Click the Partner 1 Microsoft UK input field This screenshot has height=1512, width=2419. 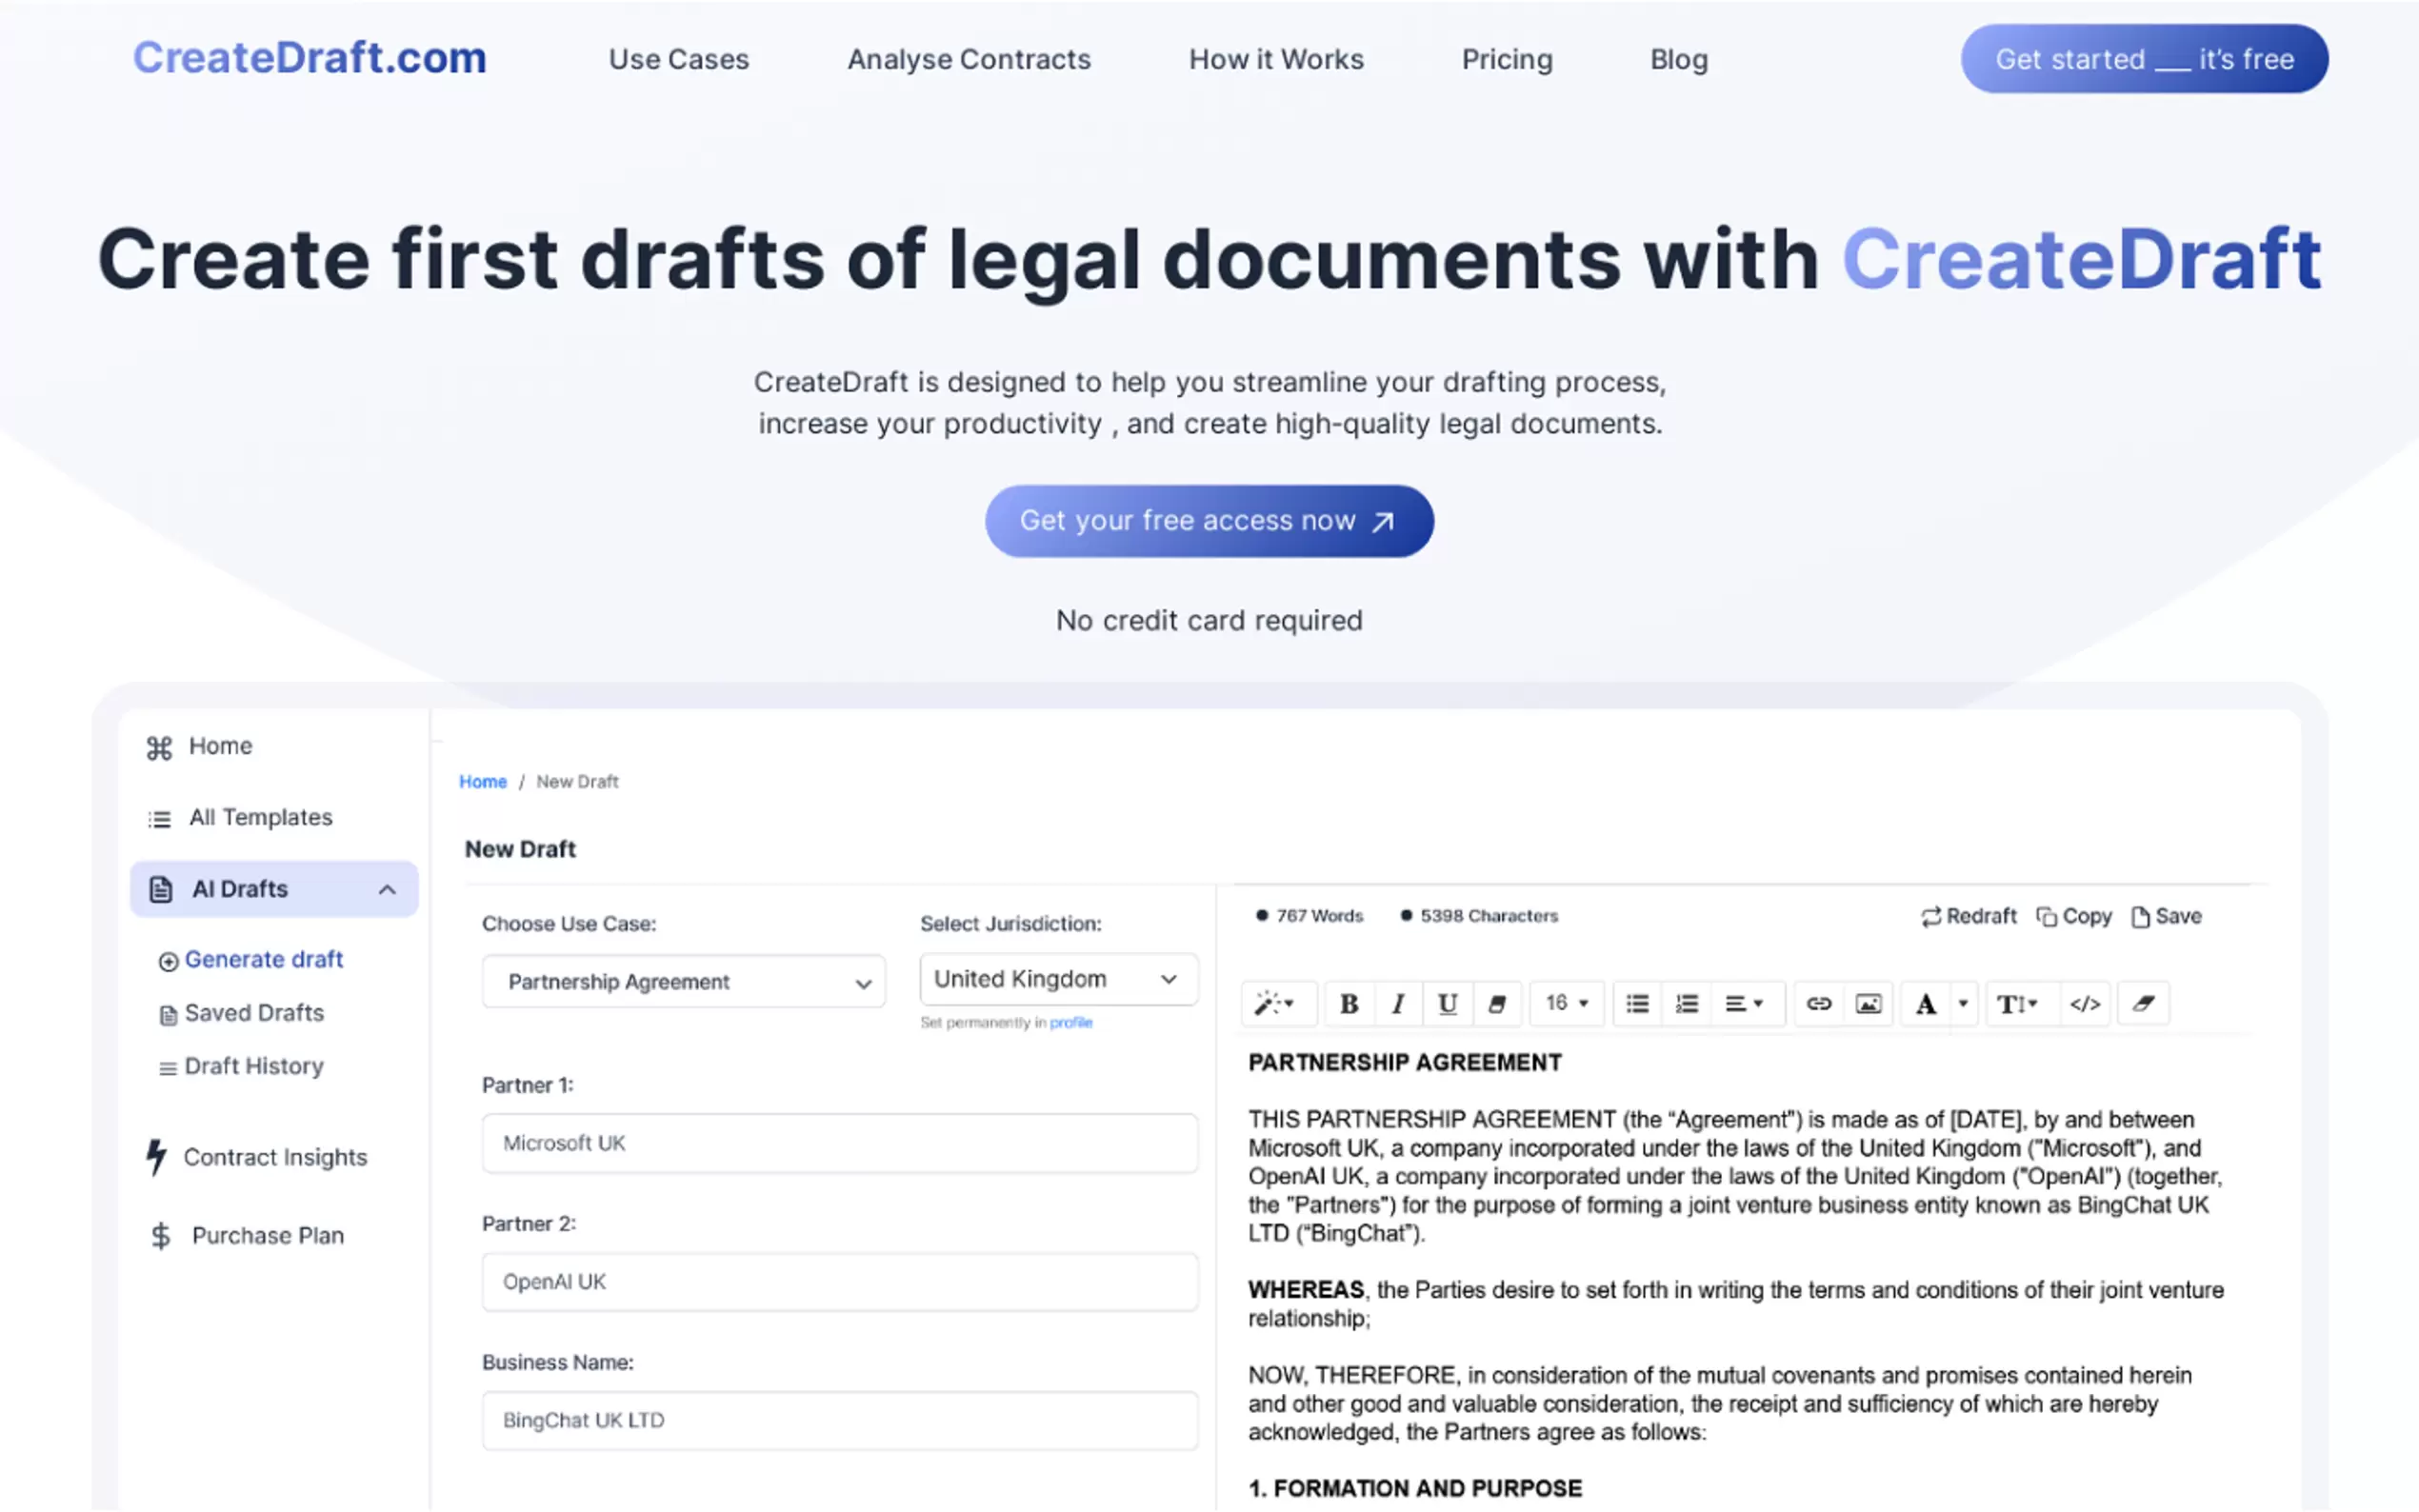click(x=839, y=1143)
